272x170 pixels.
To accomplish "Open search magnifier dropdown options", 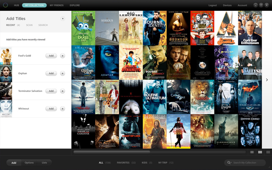I will coord(230,163).
